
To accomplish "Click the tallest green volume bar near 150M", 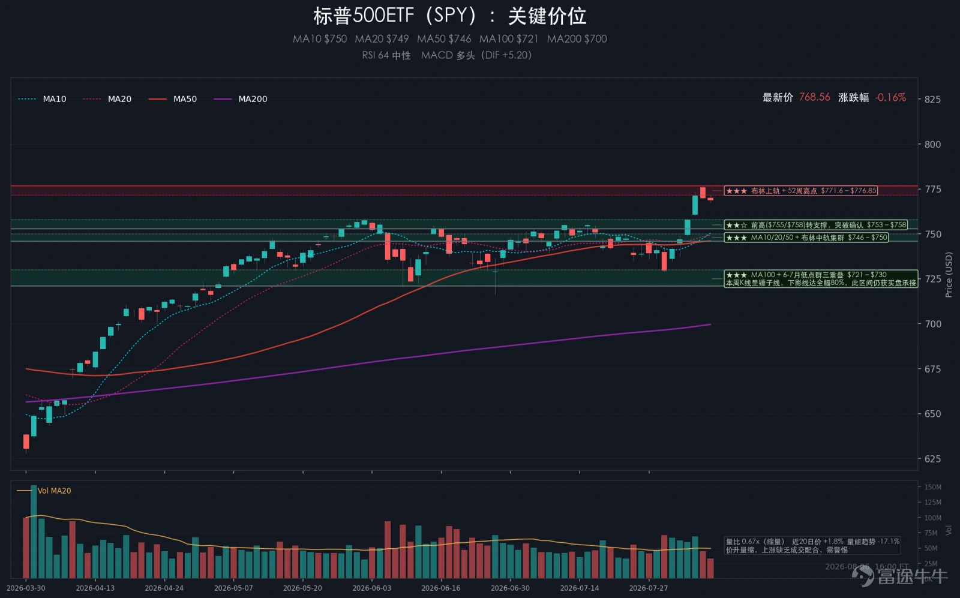I will pos(34,531).
